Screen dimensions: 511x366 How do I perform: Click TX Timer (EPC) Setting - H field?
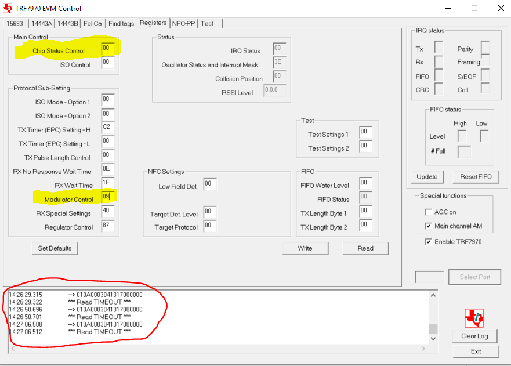107,128
